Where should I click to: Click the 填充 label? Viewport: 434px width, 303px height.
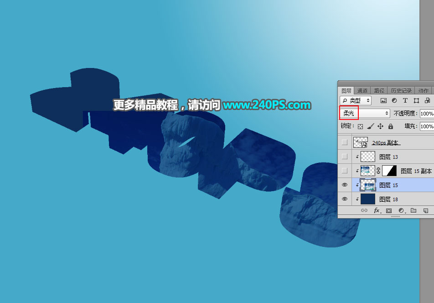411,126
